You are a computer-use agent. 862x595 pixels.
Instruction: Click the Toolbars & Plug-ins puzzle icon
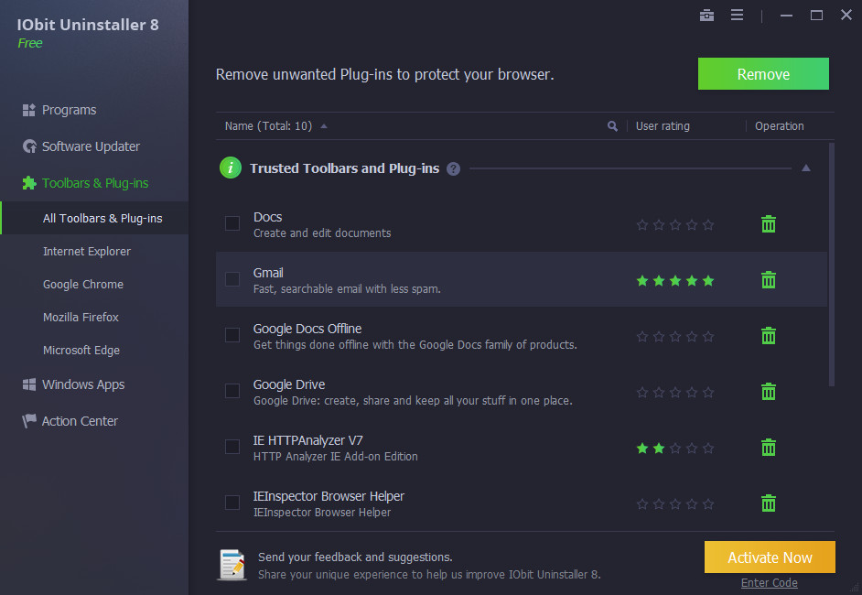(29, 183)
